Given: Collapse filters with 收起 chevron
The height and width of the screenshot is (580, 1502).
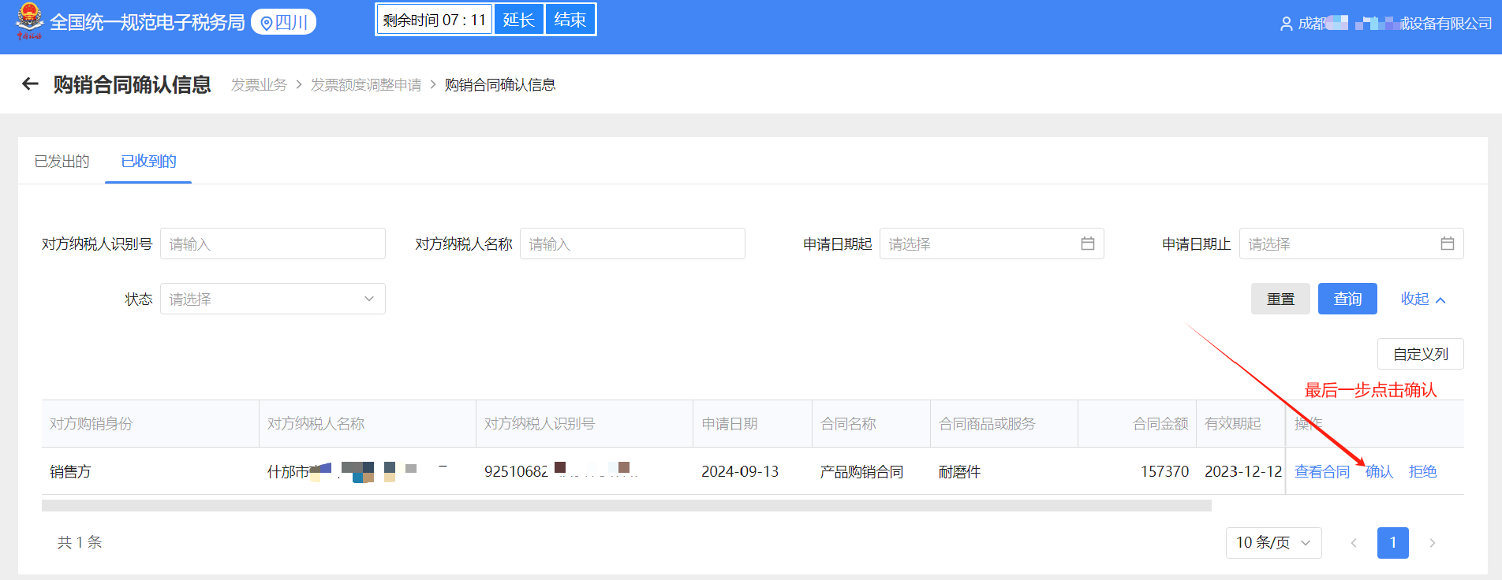Looking at the screenshot, I should (x=1423, y=299).
